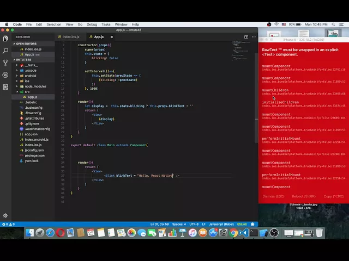Open Google Chrome from the Dock
This screenshot has height=261, width=349.
pos(233,233)
